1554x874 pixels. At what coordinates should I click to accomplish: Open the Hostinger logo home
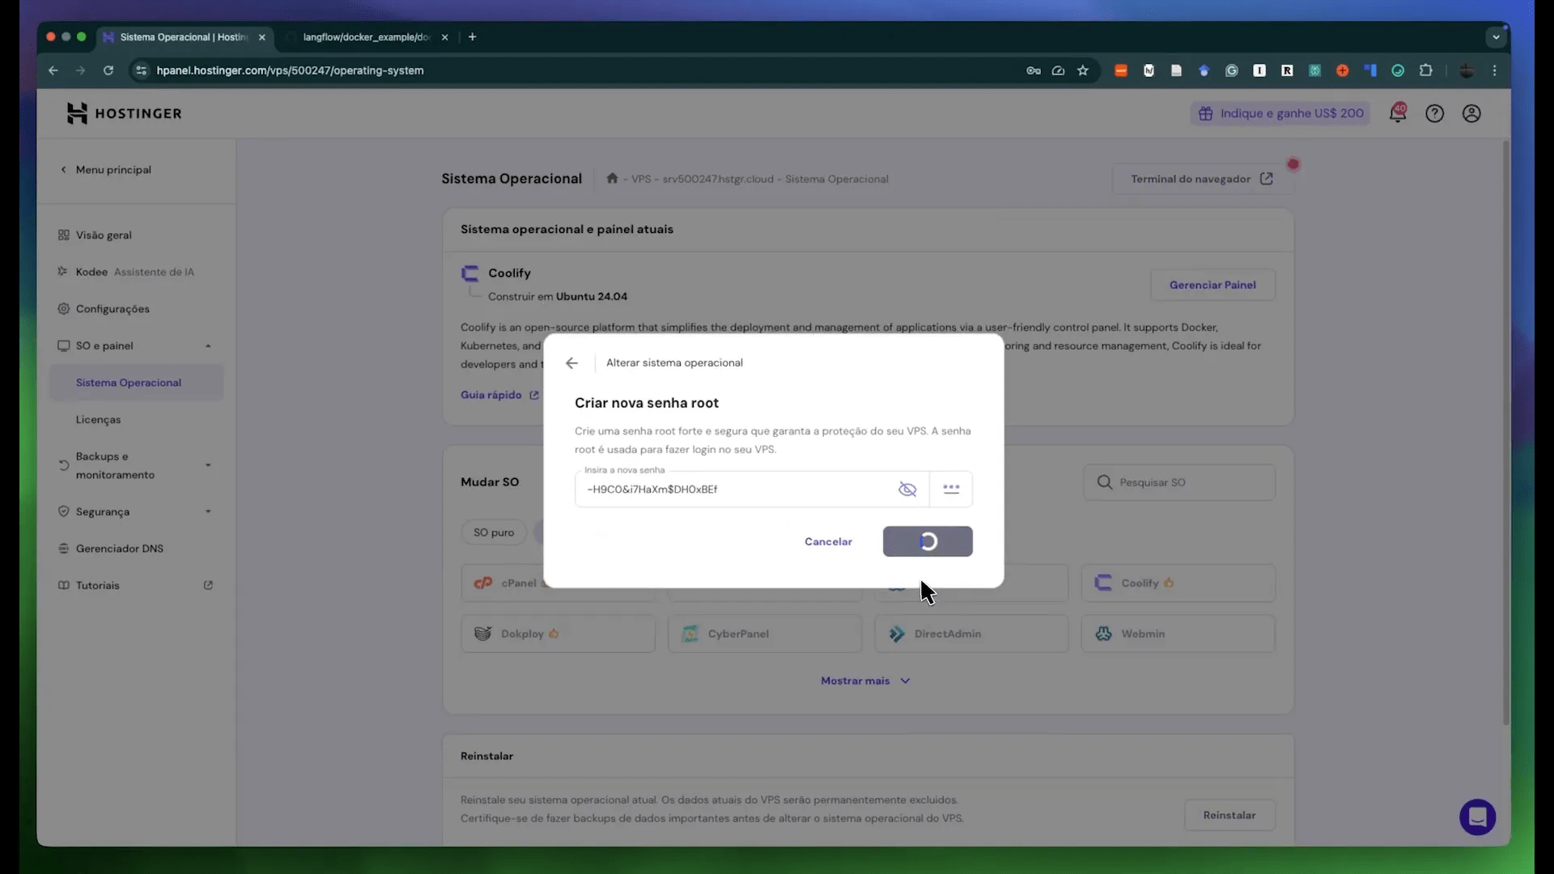pos(125,113)
